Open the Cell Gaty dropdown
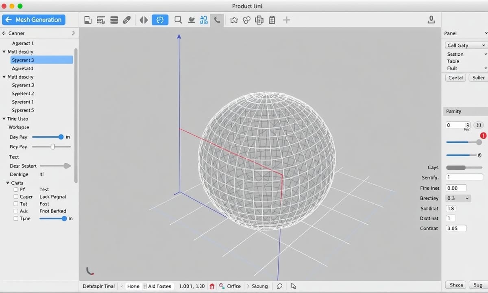Image resolution: width=488 pixels, height=293 pixels. click(466, 46)
